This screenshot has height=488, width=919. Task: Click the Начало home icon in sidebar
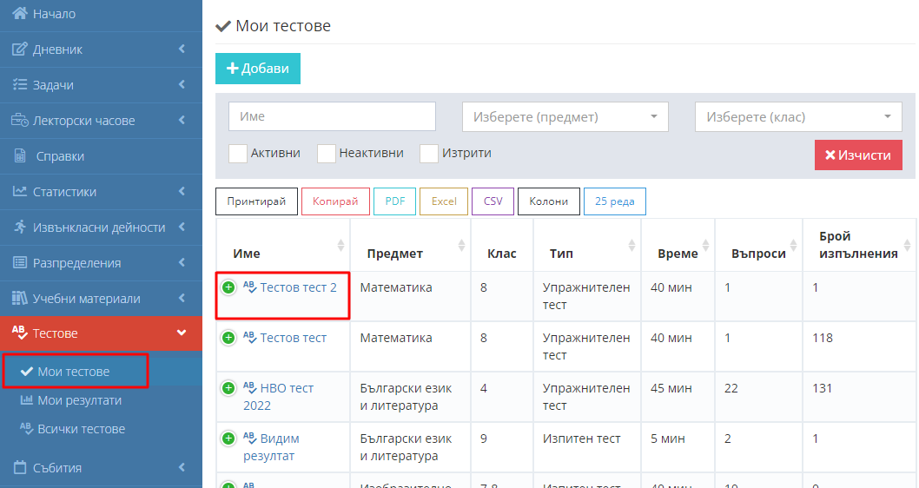coord(19,14)
